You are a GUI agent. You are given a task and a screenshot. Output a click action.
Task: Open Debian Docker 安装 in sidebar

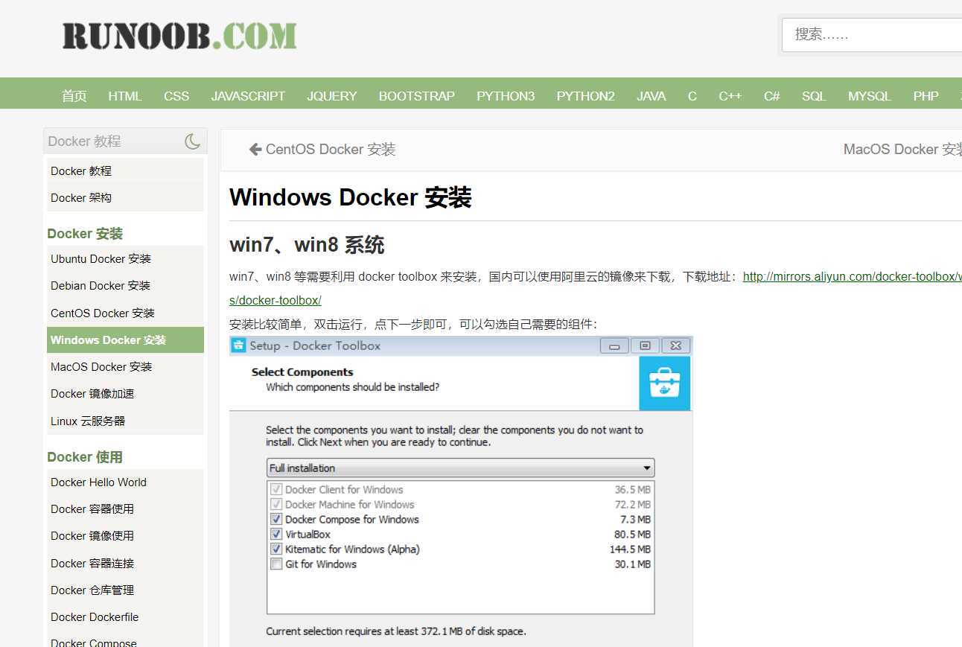pyautogui.click(x=125, y=285)
